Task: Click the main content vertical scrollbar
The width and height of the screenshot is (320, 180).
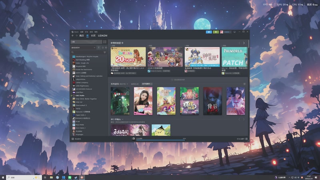Action: tap(248, 44)
